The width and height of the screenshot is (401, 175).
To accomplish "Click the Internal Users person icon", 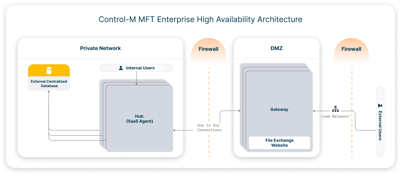I will coord(121,68).
